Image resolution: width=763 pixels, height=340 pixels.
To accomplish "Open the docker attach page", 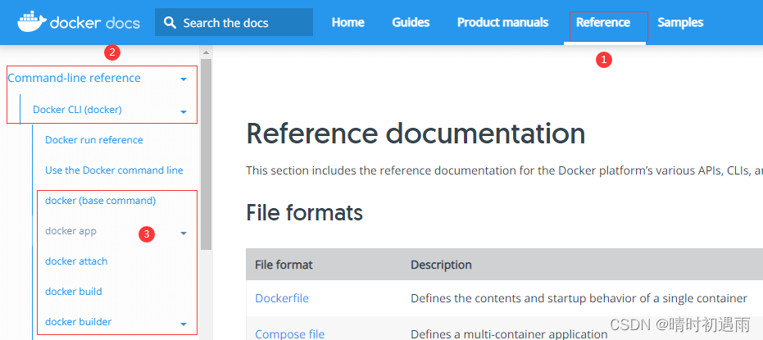I will (x=76, y=261).
